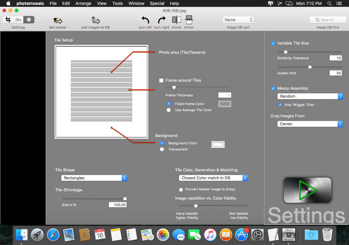This screenshot has width=349, height=245.
Task: Open Spotlight search in menu bar
Action: pos(329,3)
